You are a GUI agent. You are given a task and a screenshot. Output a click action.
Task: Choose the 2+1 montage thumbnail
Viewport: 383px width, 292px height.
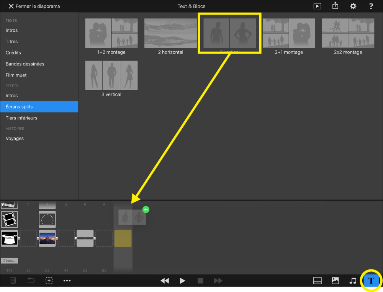pos(289,33)
